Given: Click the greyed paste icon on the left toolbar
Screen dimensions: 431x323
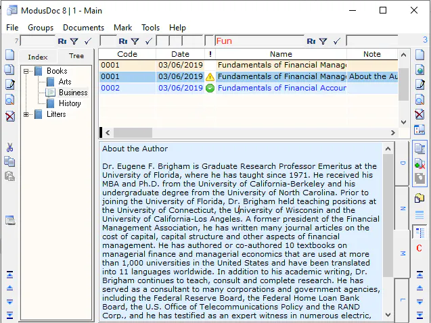Looking at the screenshot, I should (x=10, y=176).
